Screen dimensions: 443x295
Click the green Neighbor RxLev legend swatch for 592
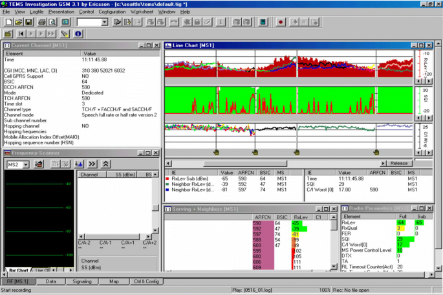[167, 184]
